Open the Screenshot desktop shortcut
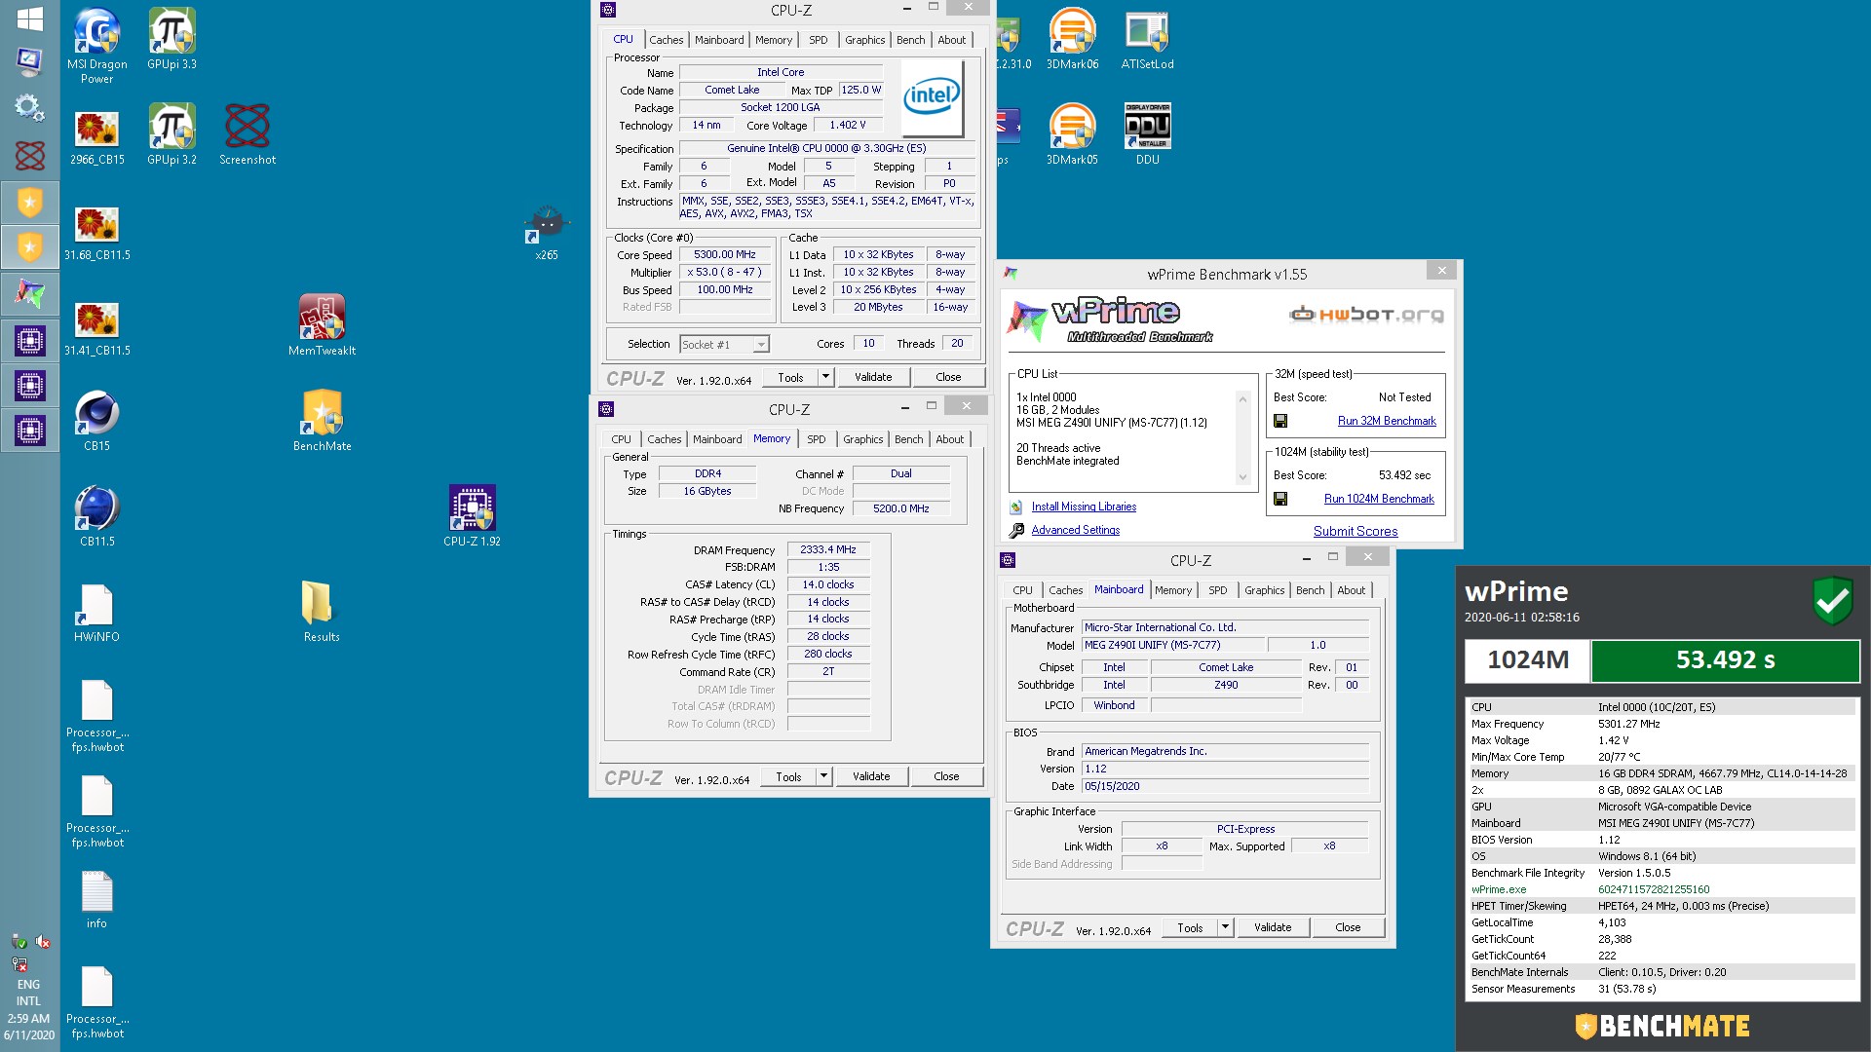The width and height of the screenshot is (1871, 1052). pyautogui.click(x=248, y=134)
